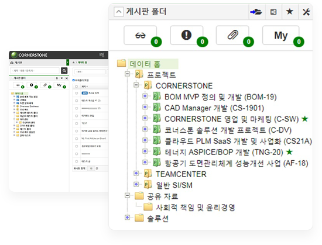322x245 pixels.
Task: Collapse the 프로젝트 tree node
Action: pyautogui.click(x=128, y=74)
